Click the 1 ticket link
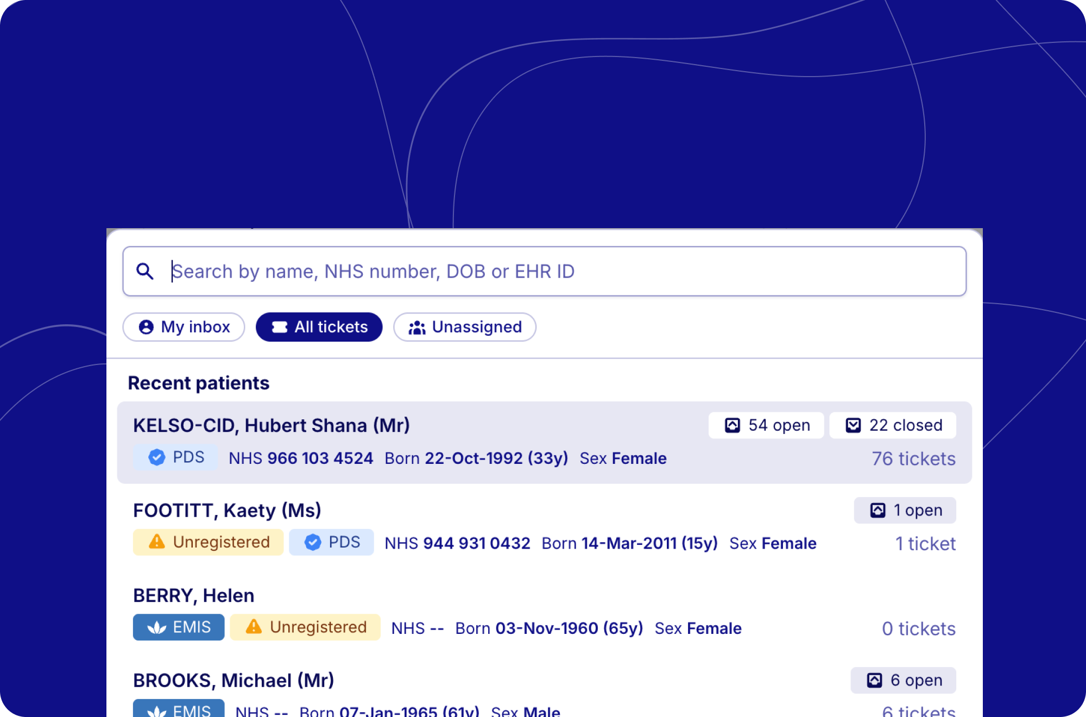 (926, 544)
